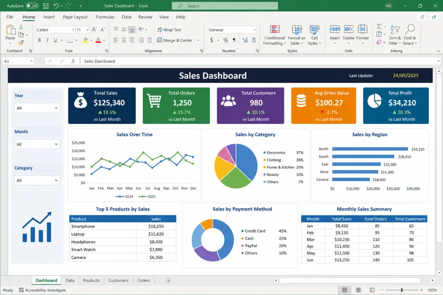Image resolution: width=443 pixels, height=295 pixels.
Task: Collapse the ribbon with the chevron
Action: point(438,51)
